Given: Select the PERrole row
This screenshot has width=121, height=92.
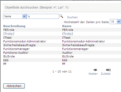Looking at the screenshot, I should pos(62,30).
